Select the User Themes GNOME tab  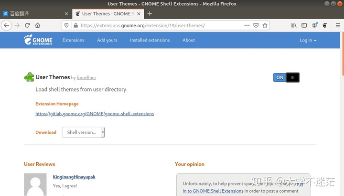pos(108,14)
